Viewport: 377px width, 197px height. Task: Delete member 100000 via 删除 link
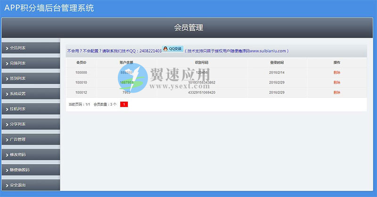336,72
